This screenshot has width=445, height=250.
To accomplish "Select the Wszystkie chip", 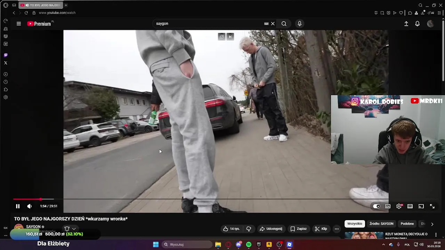I will [x=355, y=224].
